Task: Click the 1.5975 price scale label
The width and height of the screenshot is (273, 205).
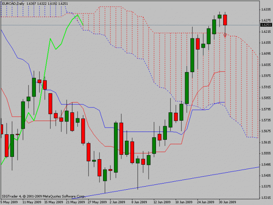Action: pos(266,76)
